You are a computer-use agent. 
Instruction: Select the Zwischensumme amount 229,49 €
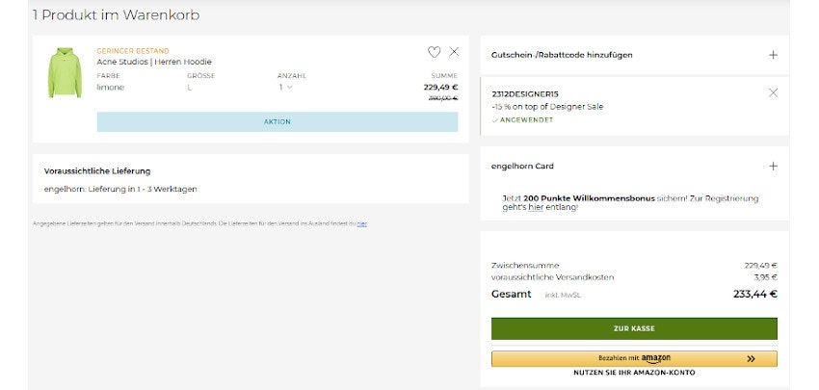[x=761, y=265]
